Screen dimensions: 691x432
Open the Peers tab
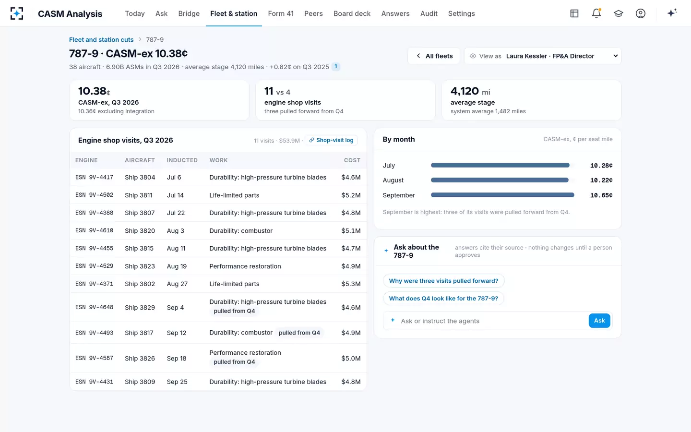314,13
